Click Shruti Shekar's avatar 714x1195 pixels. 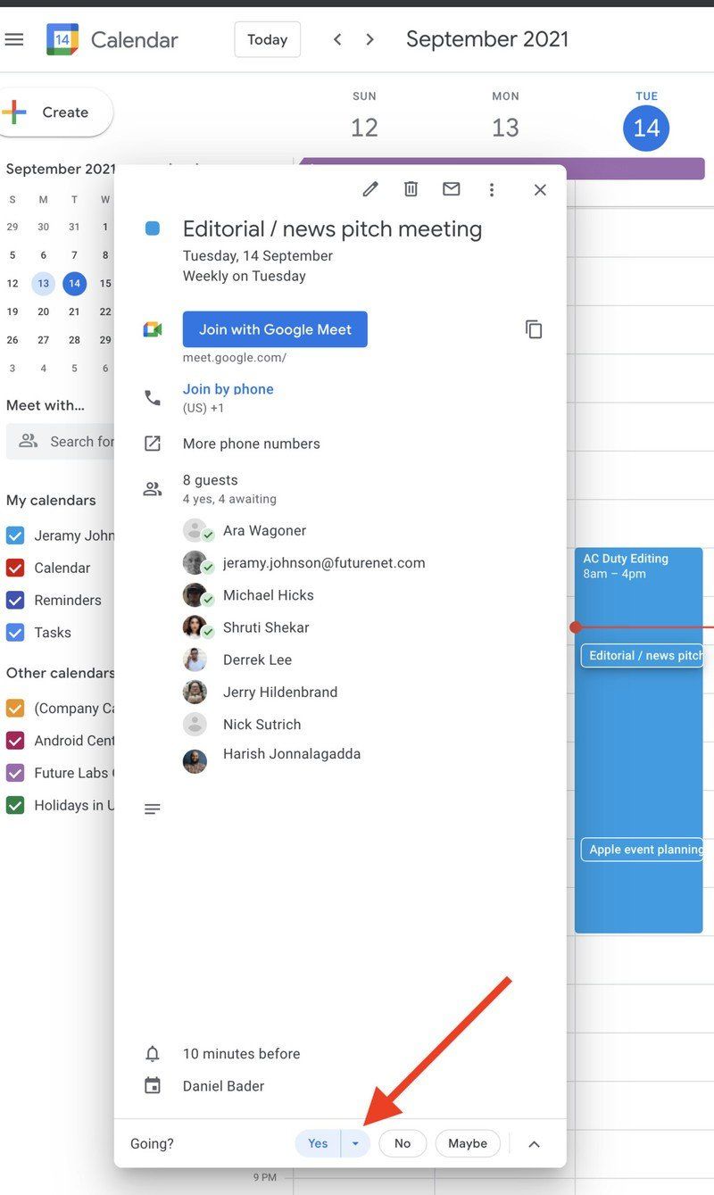click(195, 627)
